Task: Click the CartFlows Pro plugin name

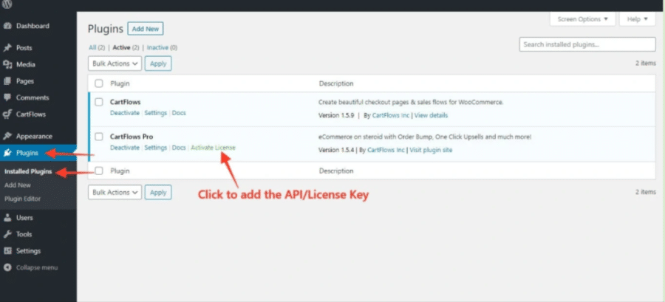Action: (x=132, y=137)
